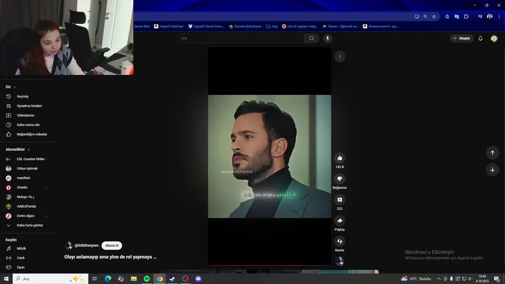Open @EditDunyam. channel link
505x284 pixels.
click(87, 245)
